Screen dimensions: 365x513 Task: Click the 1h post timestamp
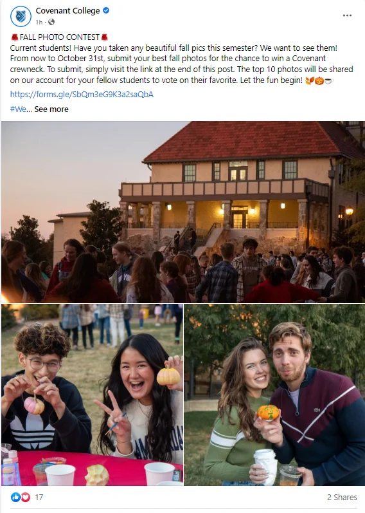tap(39, 22)
